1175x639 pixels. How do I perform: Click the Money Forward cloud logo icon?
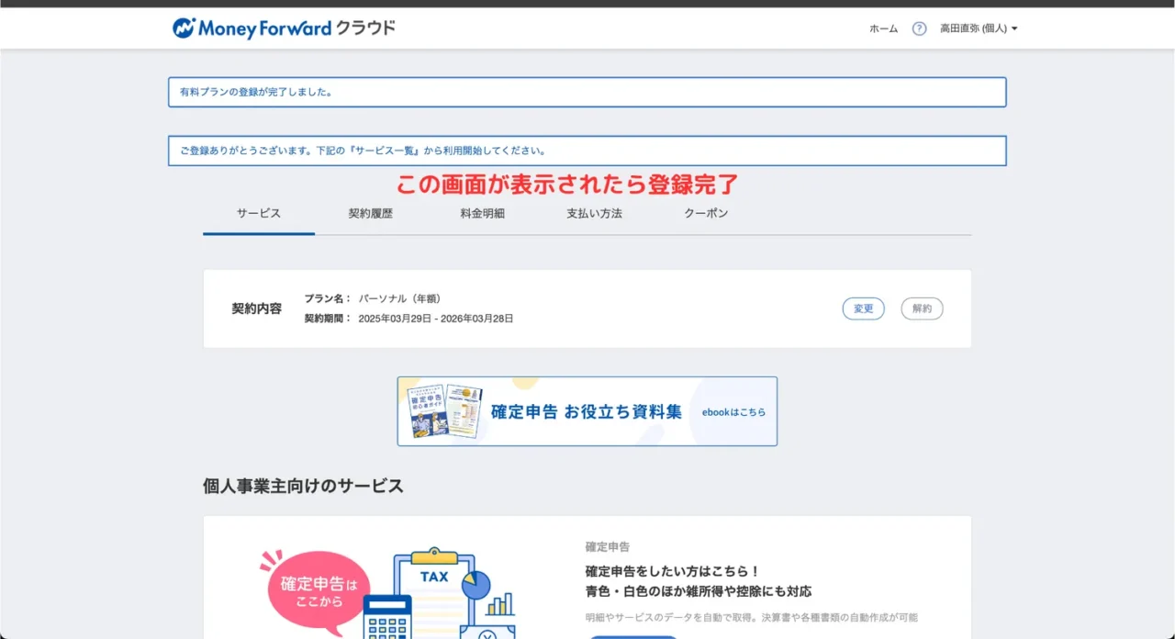(185, 28)
